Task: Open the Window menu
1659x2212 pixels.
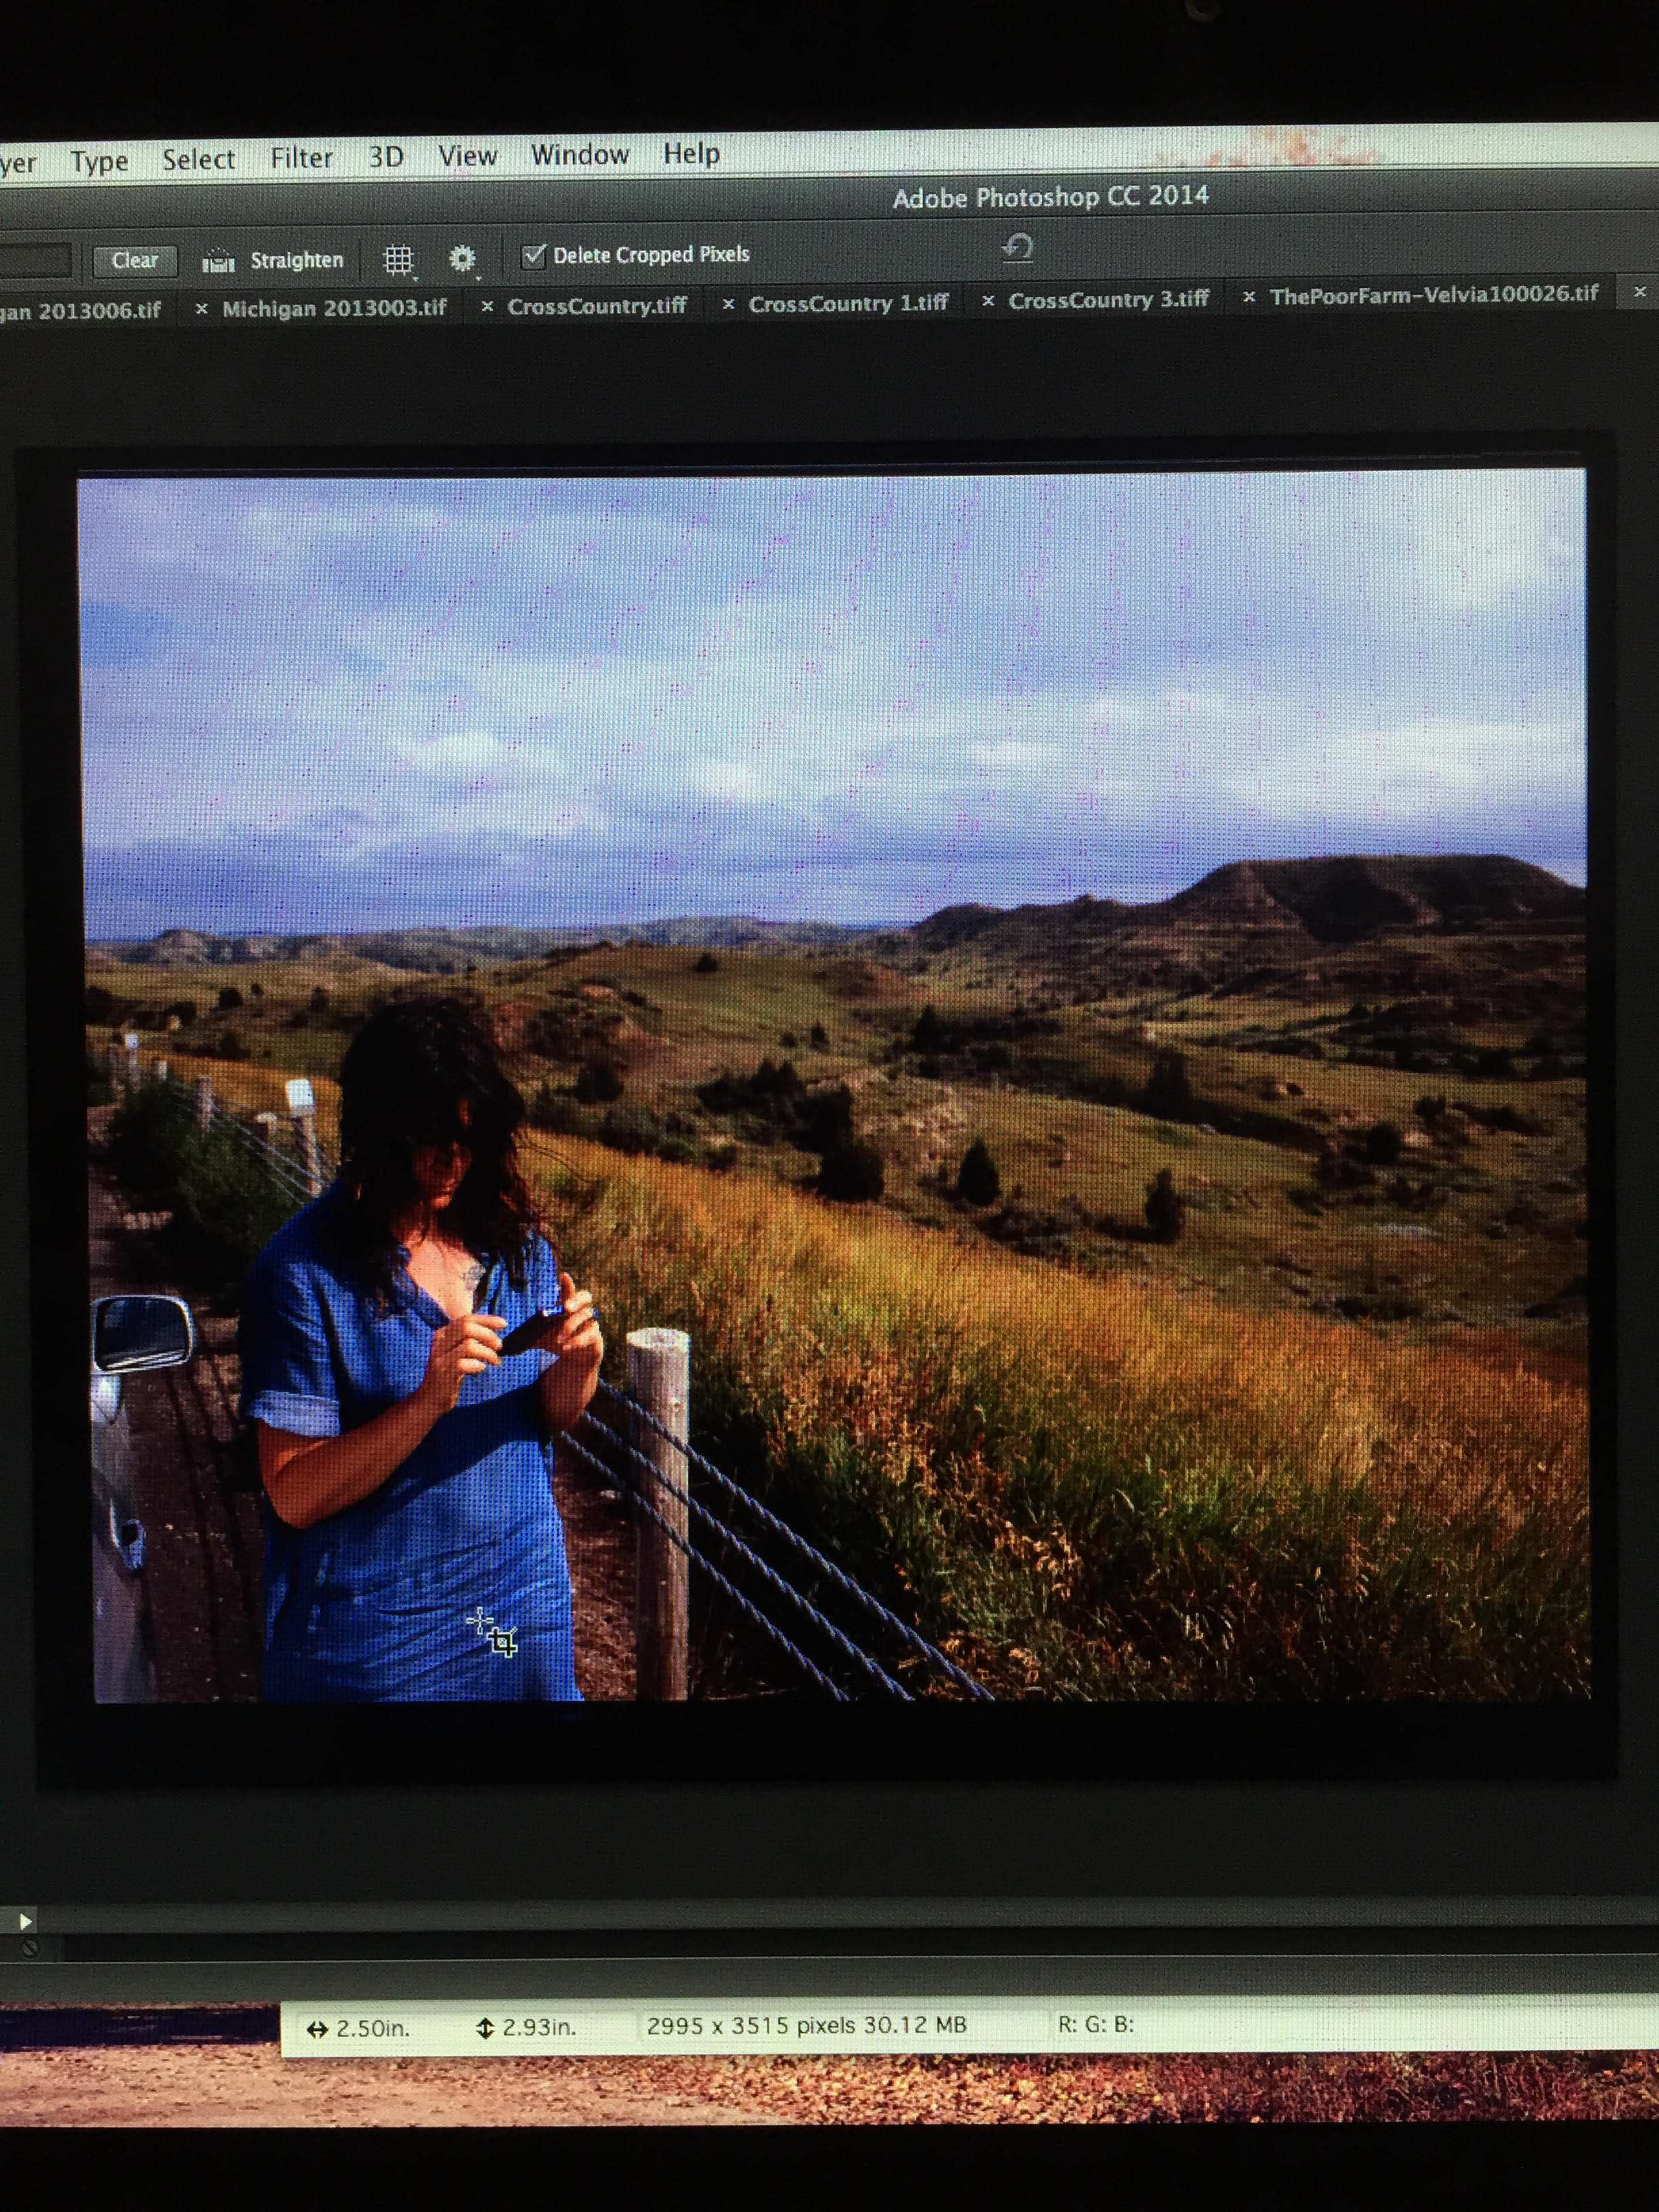Action: tap(580, 154)
